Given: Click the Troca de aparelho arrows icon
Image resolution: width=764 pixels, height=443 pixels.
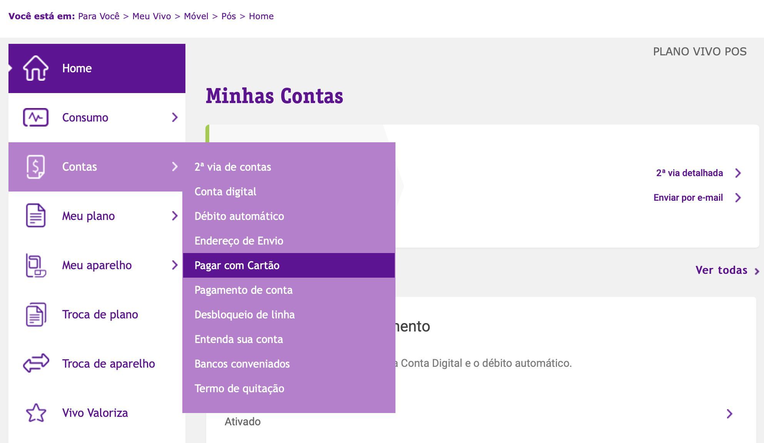Looking at the screenshot, I should (36, 363).
